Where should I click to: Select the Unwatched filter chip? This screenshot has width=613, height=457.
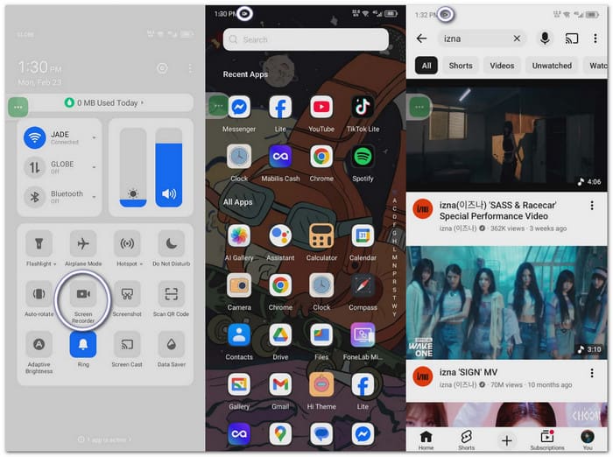(552, 66)
